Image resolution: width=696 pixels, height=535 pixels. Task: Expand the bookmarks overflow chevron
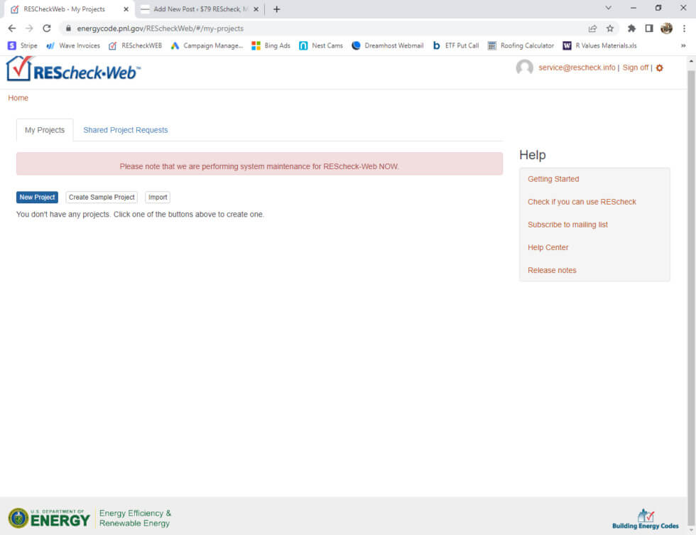[x=683, y=45]
